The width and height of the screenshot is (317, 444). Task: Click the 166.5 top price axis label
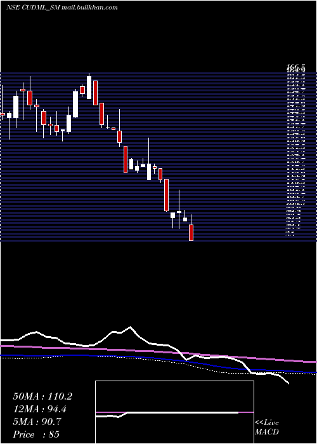coord(296,67)
